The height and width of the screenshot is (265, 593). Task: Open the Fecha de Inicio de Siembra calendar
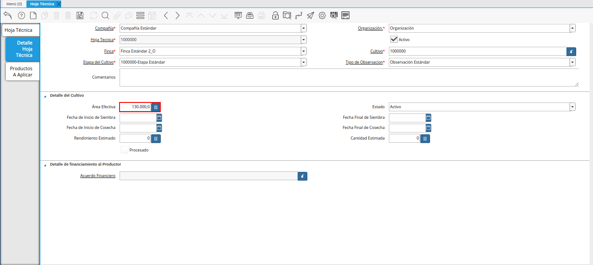tap(159, 117)
